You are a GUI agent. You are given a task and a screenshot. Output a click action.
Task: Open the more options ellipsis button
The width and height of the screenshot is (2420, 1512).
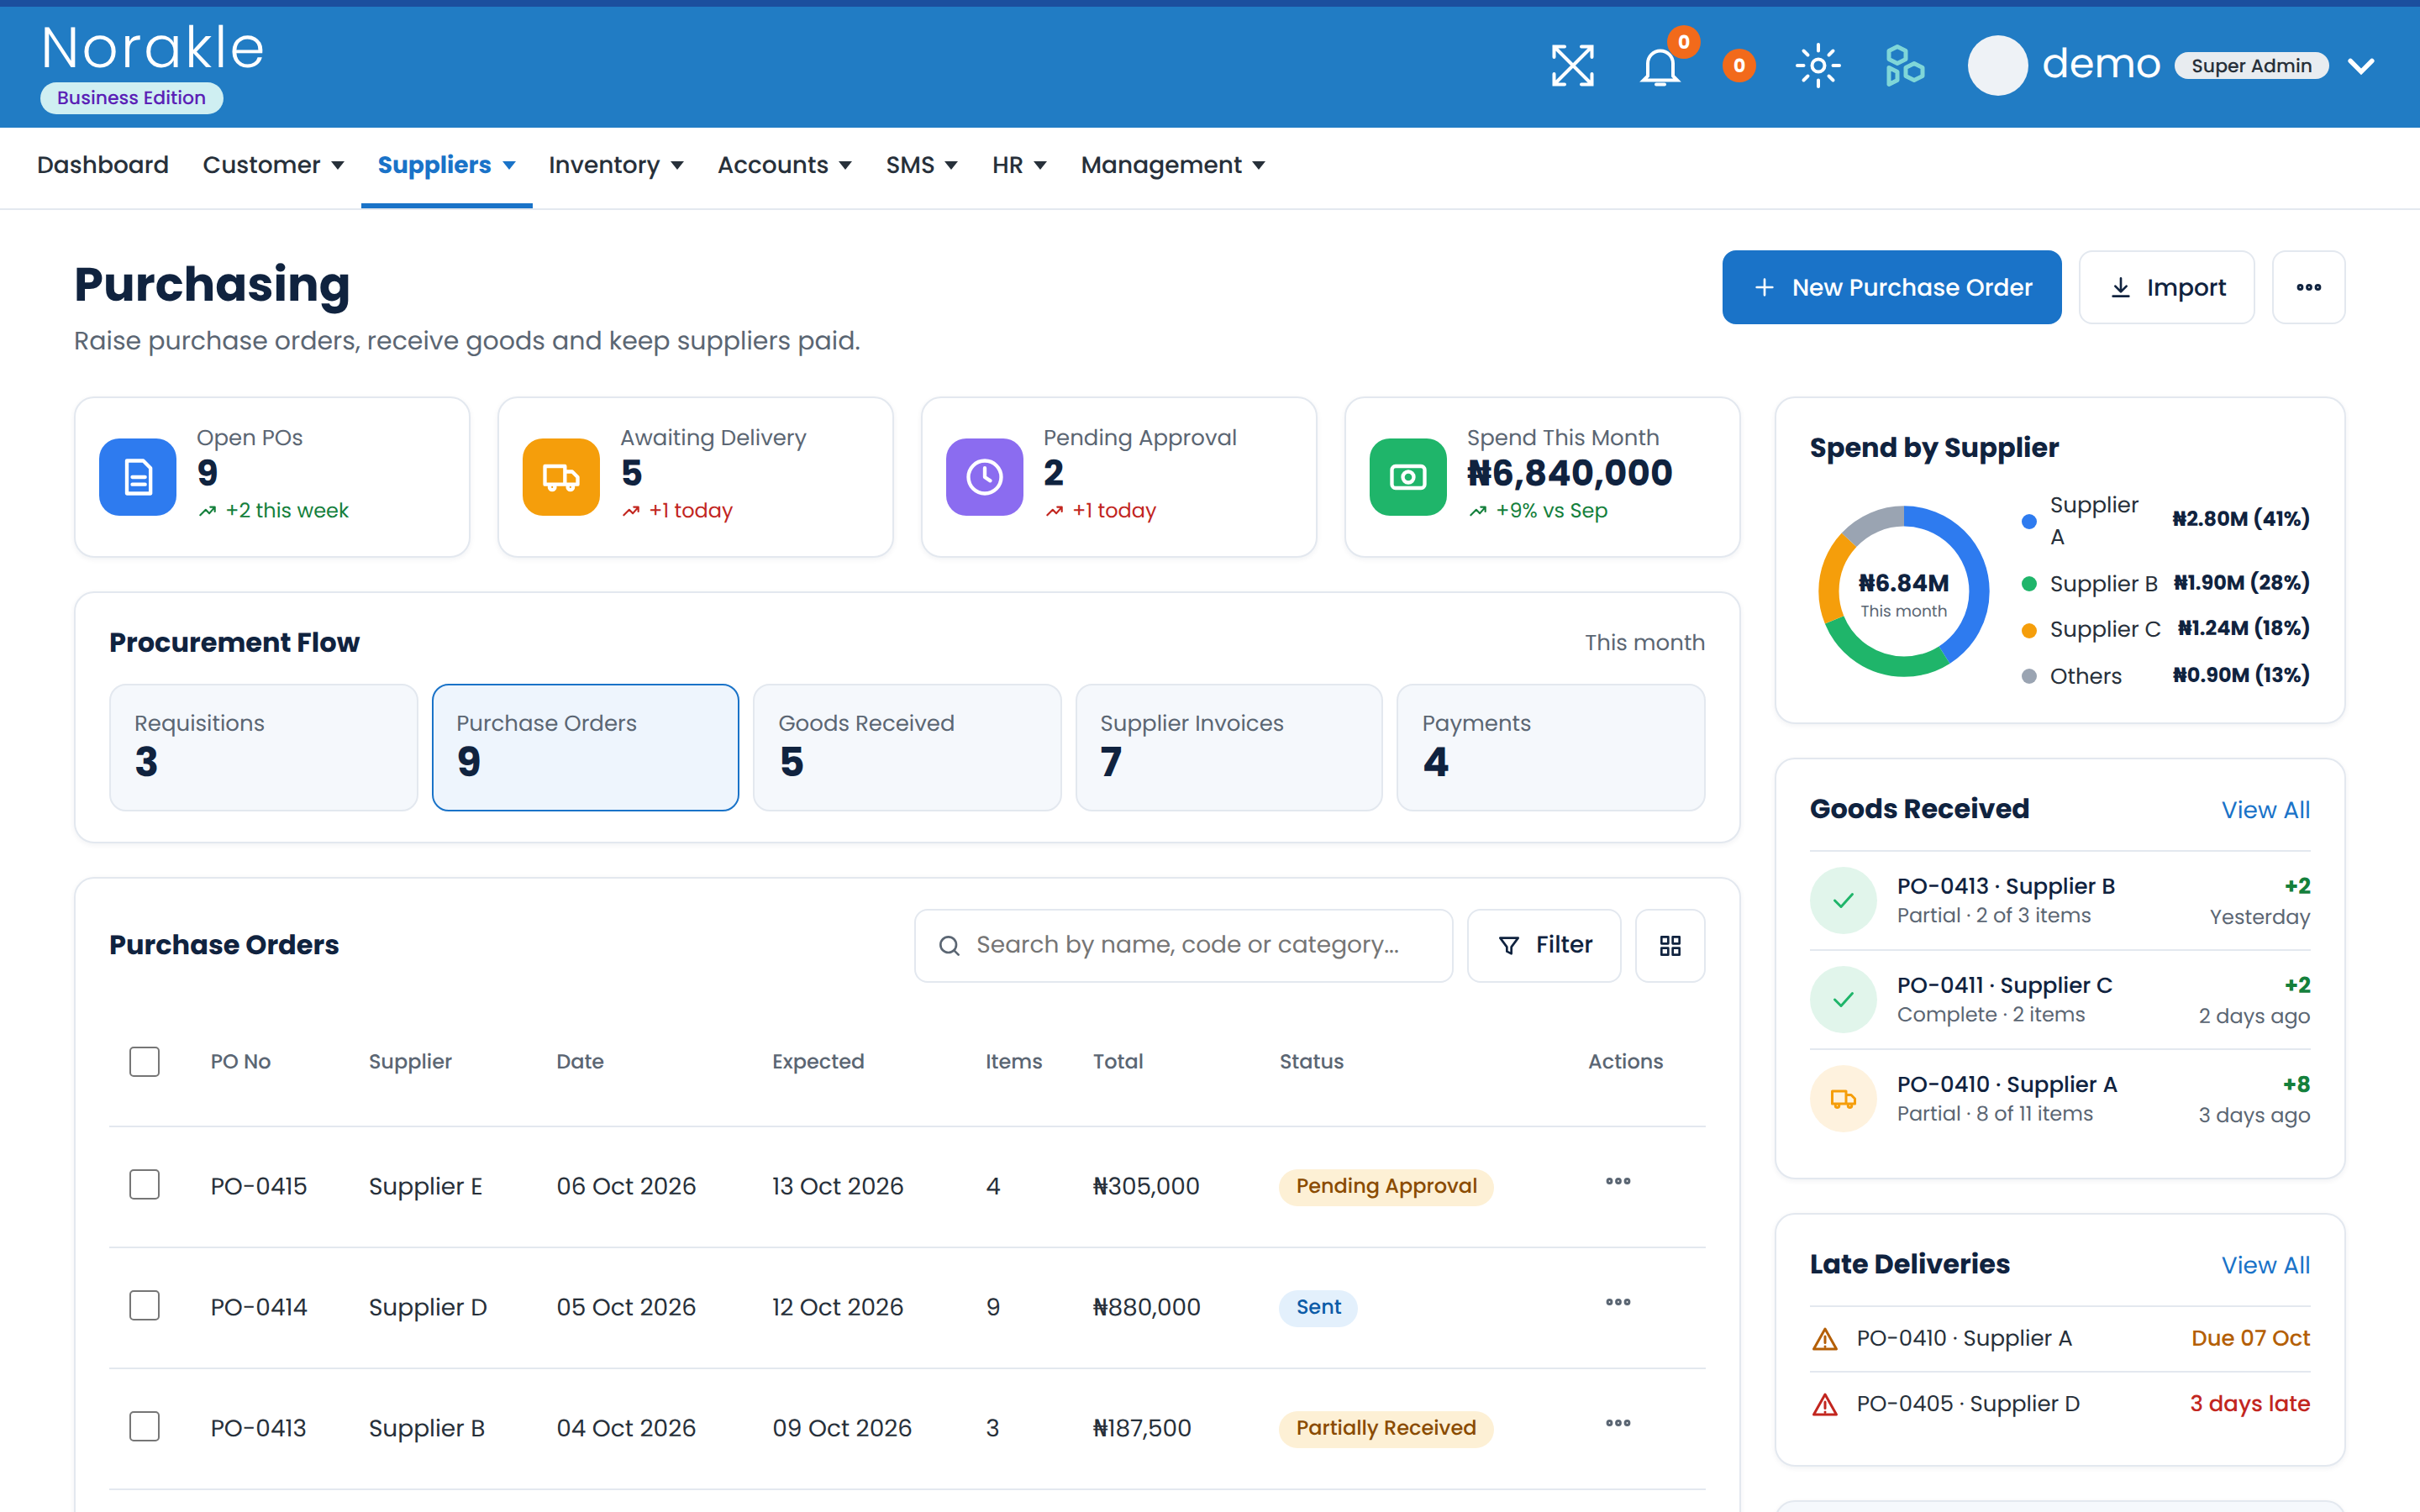[2308, 287]
